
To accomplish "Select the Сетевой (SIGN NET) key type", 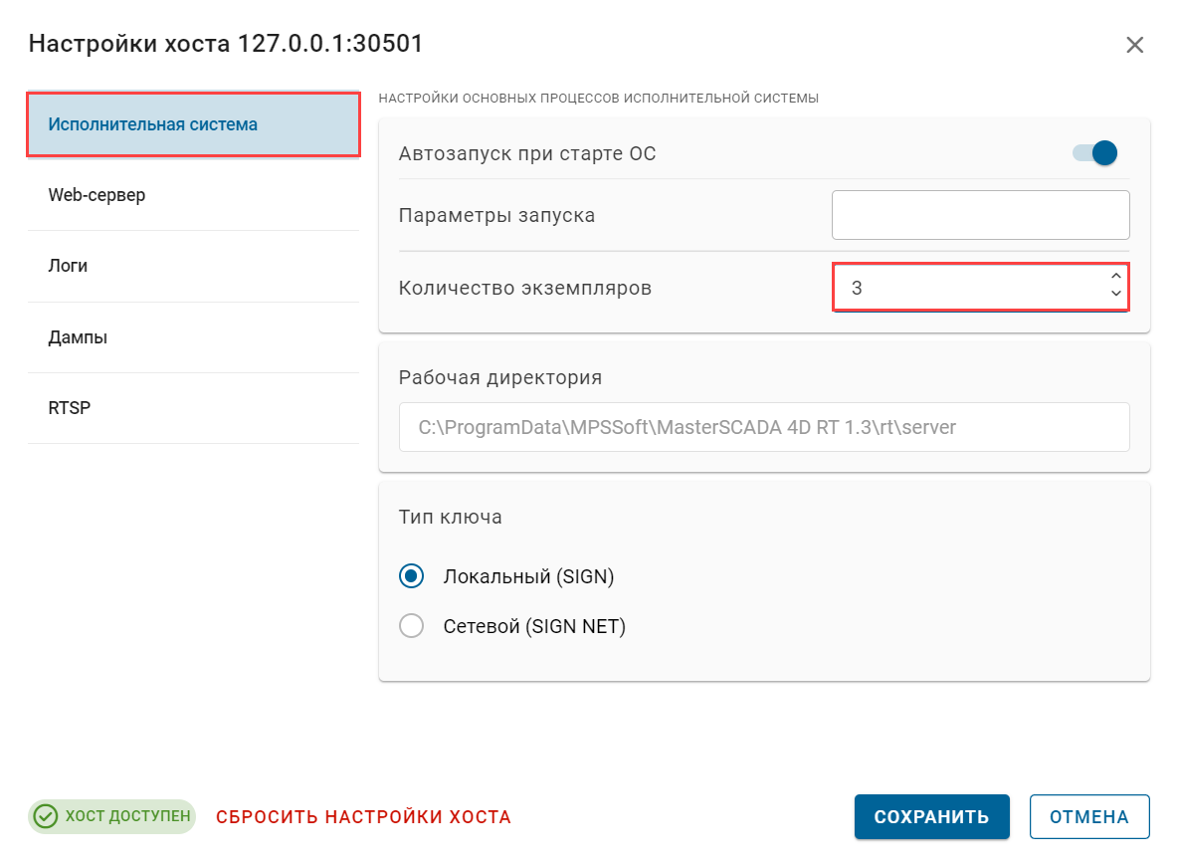I will pos(411,625).
